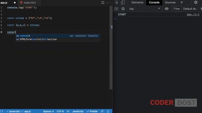
Task: Focus the console Filter field
Action: (177, 9)
